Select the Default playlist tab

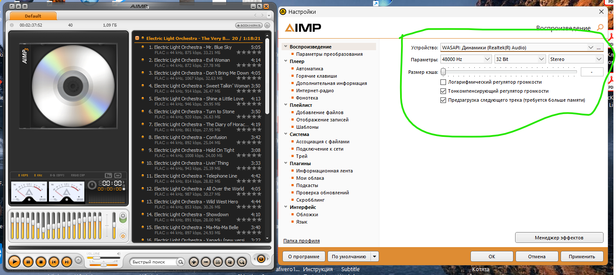(x=33, y=16)
